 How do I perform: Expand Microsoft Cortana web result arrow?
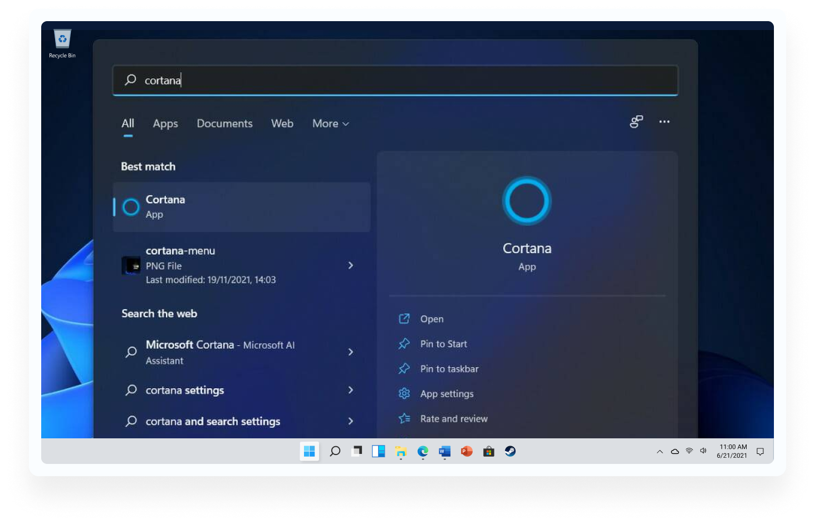pos(350,352)
